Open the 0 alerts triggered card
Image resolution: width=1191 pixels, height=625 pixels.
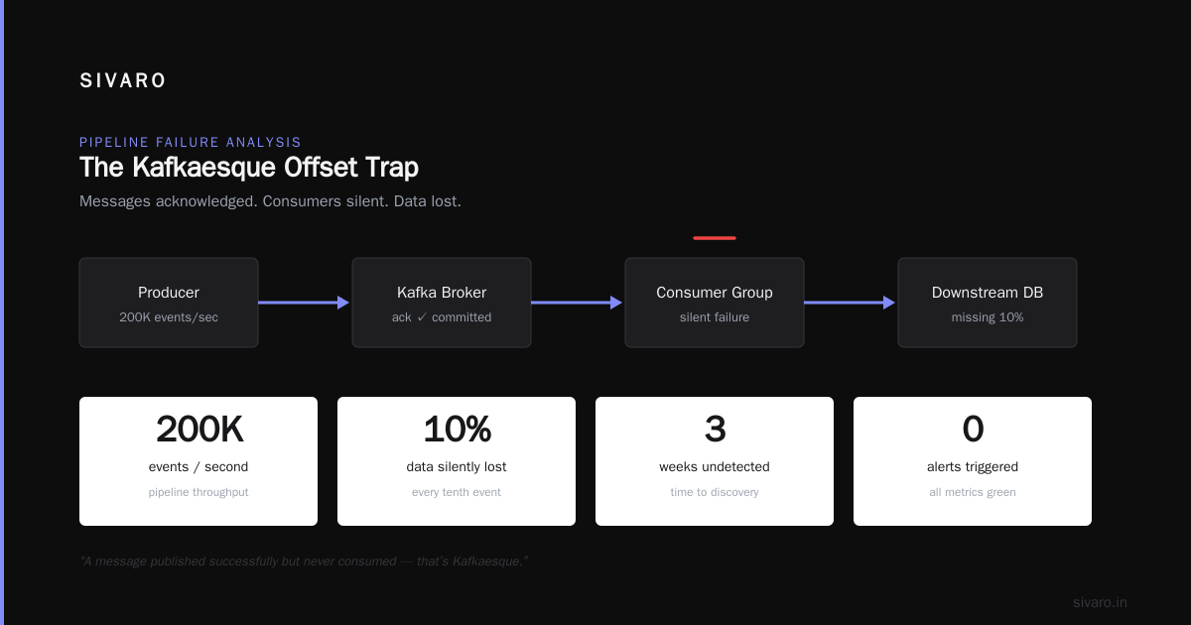pos(973,461)
